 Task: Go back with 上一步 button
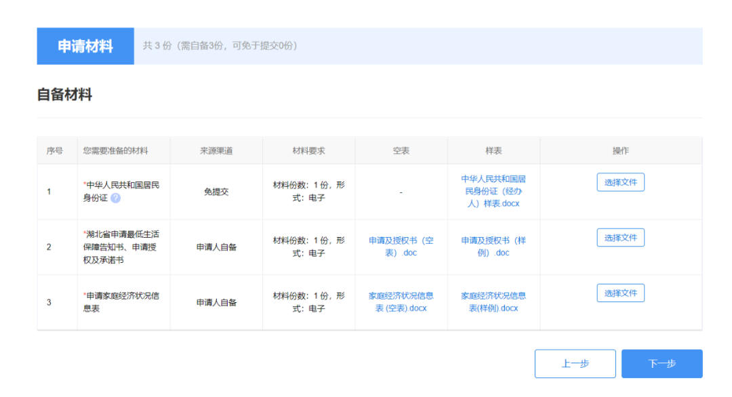tap(575, 363)
